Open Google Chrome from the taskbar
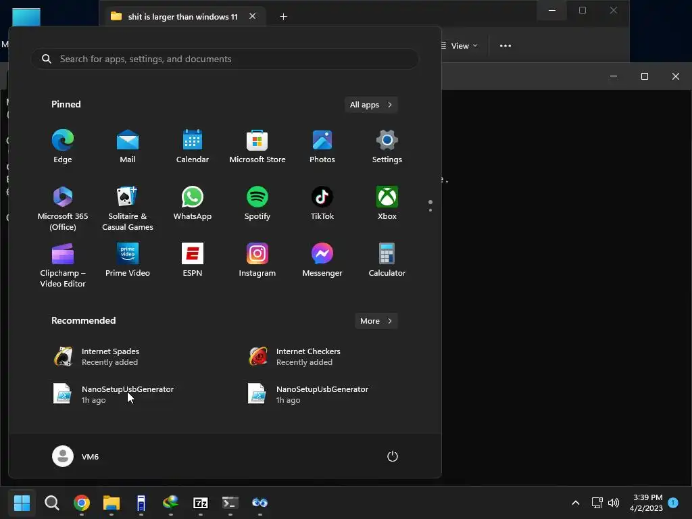The width and height of the screenshot is (692, 519). point(82,503)
